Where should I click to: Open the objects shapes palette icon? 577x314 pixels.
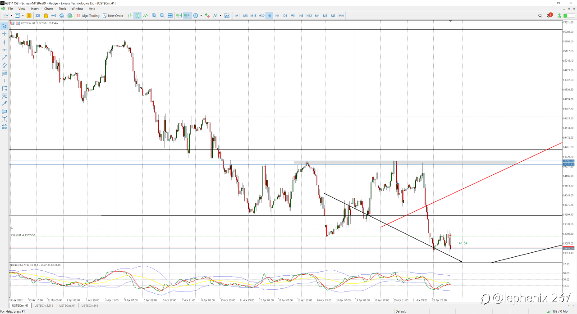click(5, 127)
